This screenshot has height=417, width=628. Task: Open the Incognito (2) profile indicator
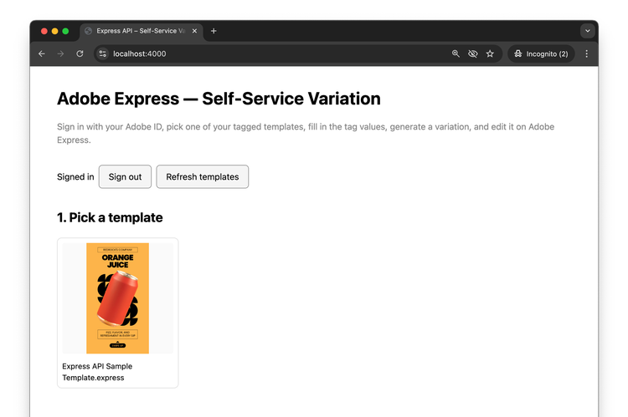[x=541, y=53]
